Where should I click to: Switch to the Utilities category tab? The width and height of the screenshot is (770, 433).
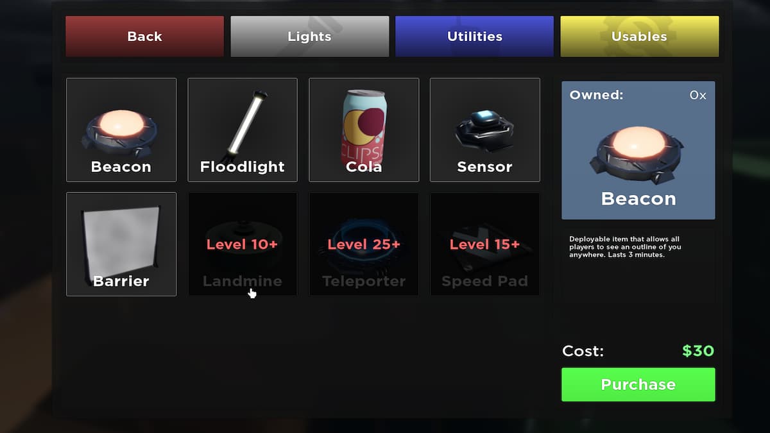pyautogui.click(x=474, y=37)
